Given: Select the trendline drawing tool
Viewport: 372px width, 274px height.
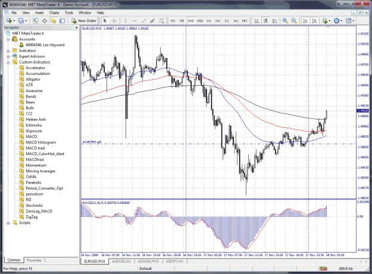Looking at the screenshot, I should click(143, 21).
